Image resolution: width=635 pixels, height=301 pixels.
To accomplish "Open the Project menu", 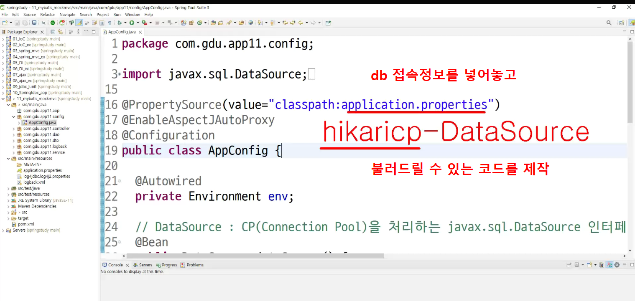I will pos(103,15).
